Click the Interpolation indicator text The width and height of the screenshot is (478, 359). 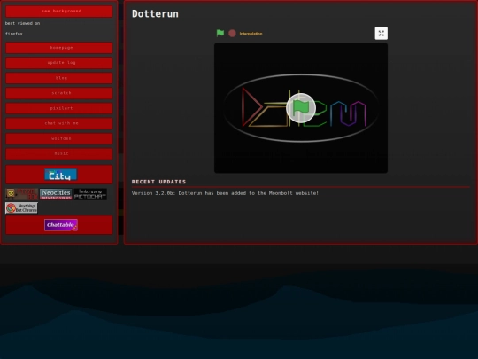pos(251,34)
